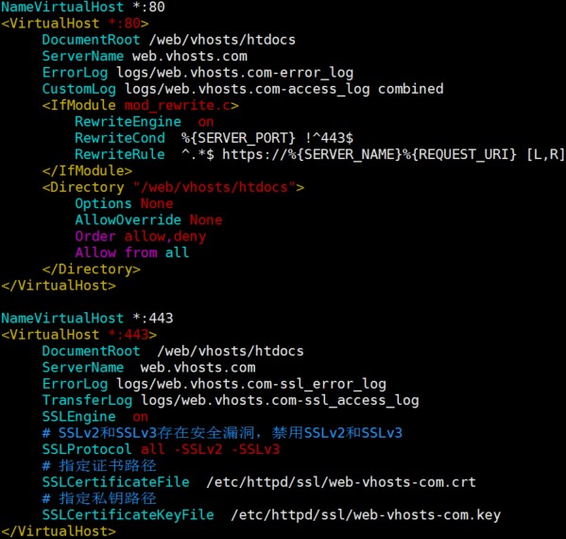Click the path "/web/vhosts/htdocs" under *:80 DocumentRoot
Viewport: 566px width, 539px height.
coord(222,40)
